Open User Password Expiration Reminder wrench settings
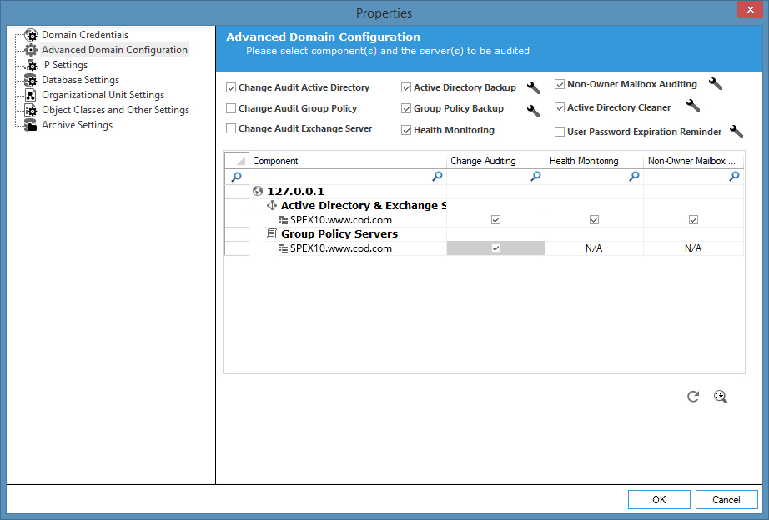This screenshot has width=769, height=520. (x=736, y=131)
